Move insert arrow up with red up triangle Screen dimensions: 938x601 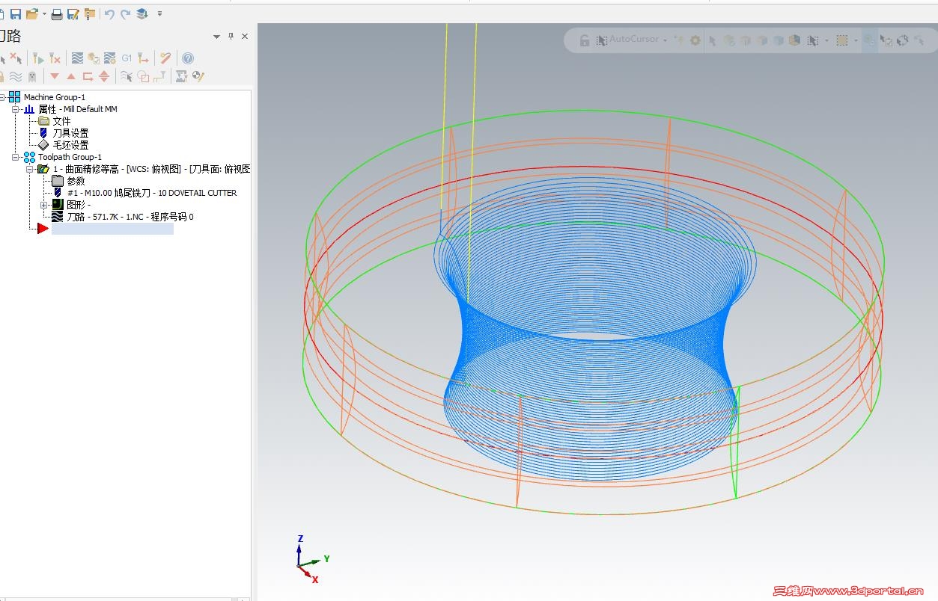[71, 76]
